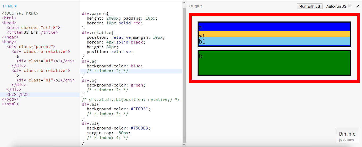
Task: Click the commented z-index: 4 line
Action: point(107,138)
